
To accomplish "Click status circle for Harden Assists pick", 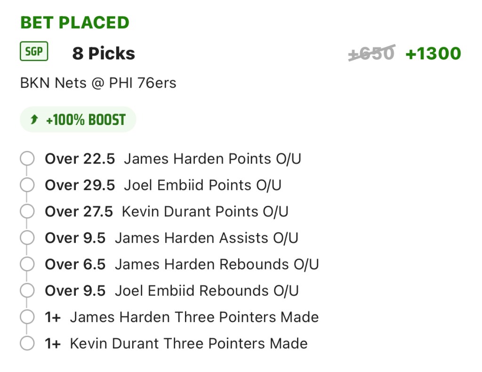I will click(27, 238).
